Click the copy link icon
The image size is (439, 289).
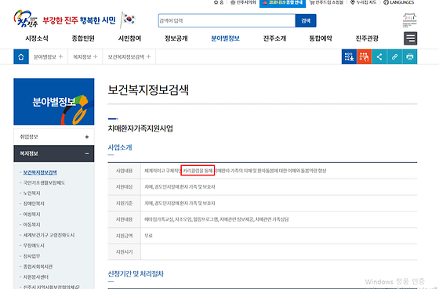(x=394, y=57)
